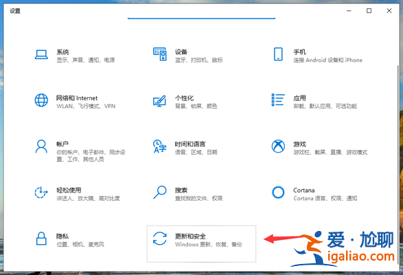Click '游戏栏、截屏、直播、游戏模式' description
Image resolution: width=403 pixels, height=275 pixels.
330,152
